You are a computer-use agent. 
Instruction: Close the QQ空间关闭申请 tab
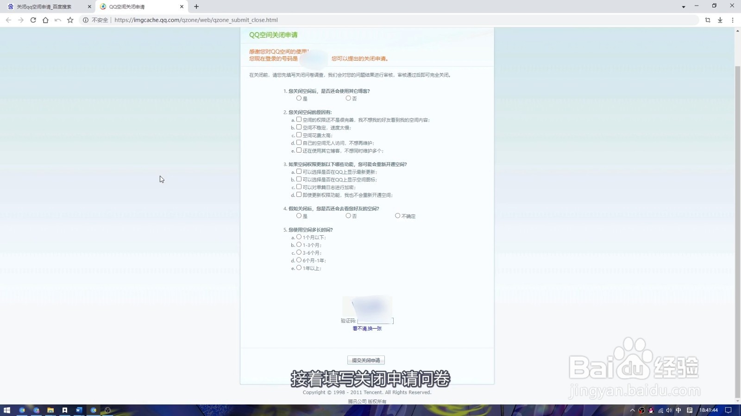[x=182, y=6]
